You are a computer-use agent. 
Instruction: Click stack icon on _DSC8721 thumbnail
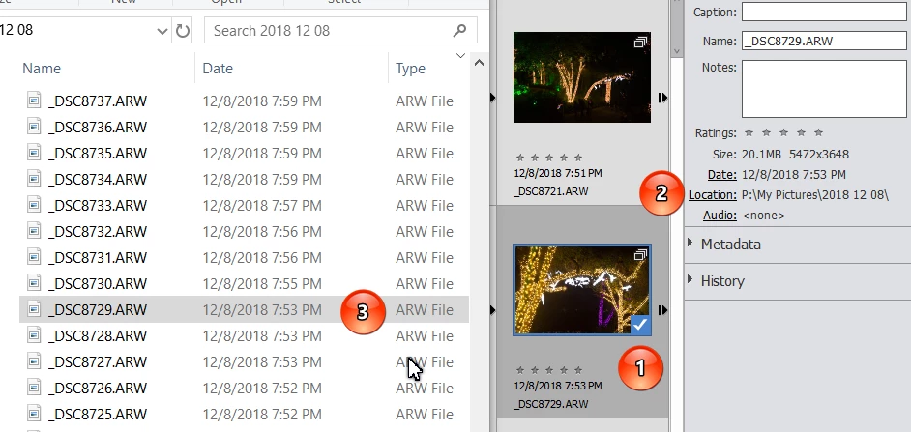[639, 43]
